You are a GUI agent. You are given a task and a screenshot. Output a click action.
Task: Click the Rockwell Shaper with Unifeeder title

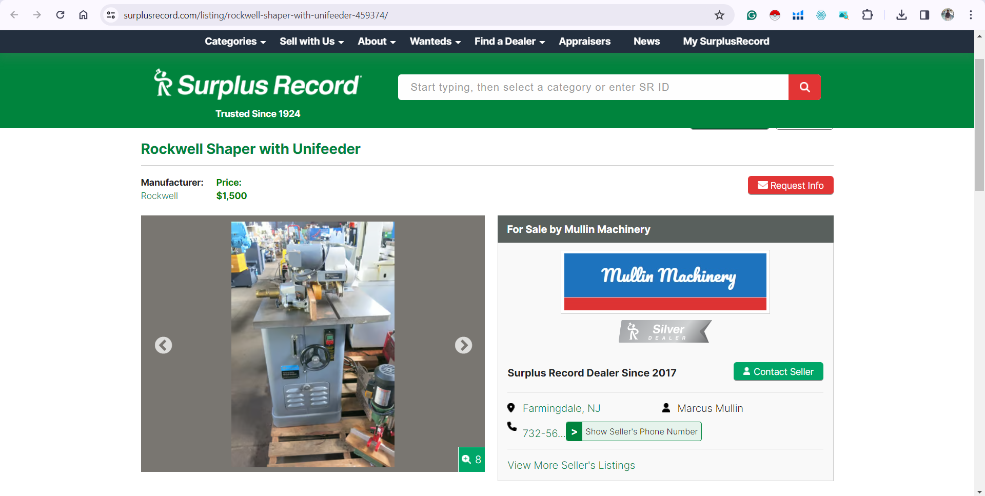[x=250, y=149]
